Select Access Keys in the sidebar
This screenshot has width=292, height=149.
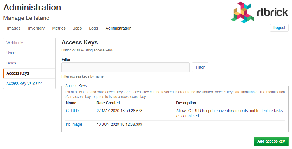coord(29,73)
